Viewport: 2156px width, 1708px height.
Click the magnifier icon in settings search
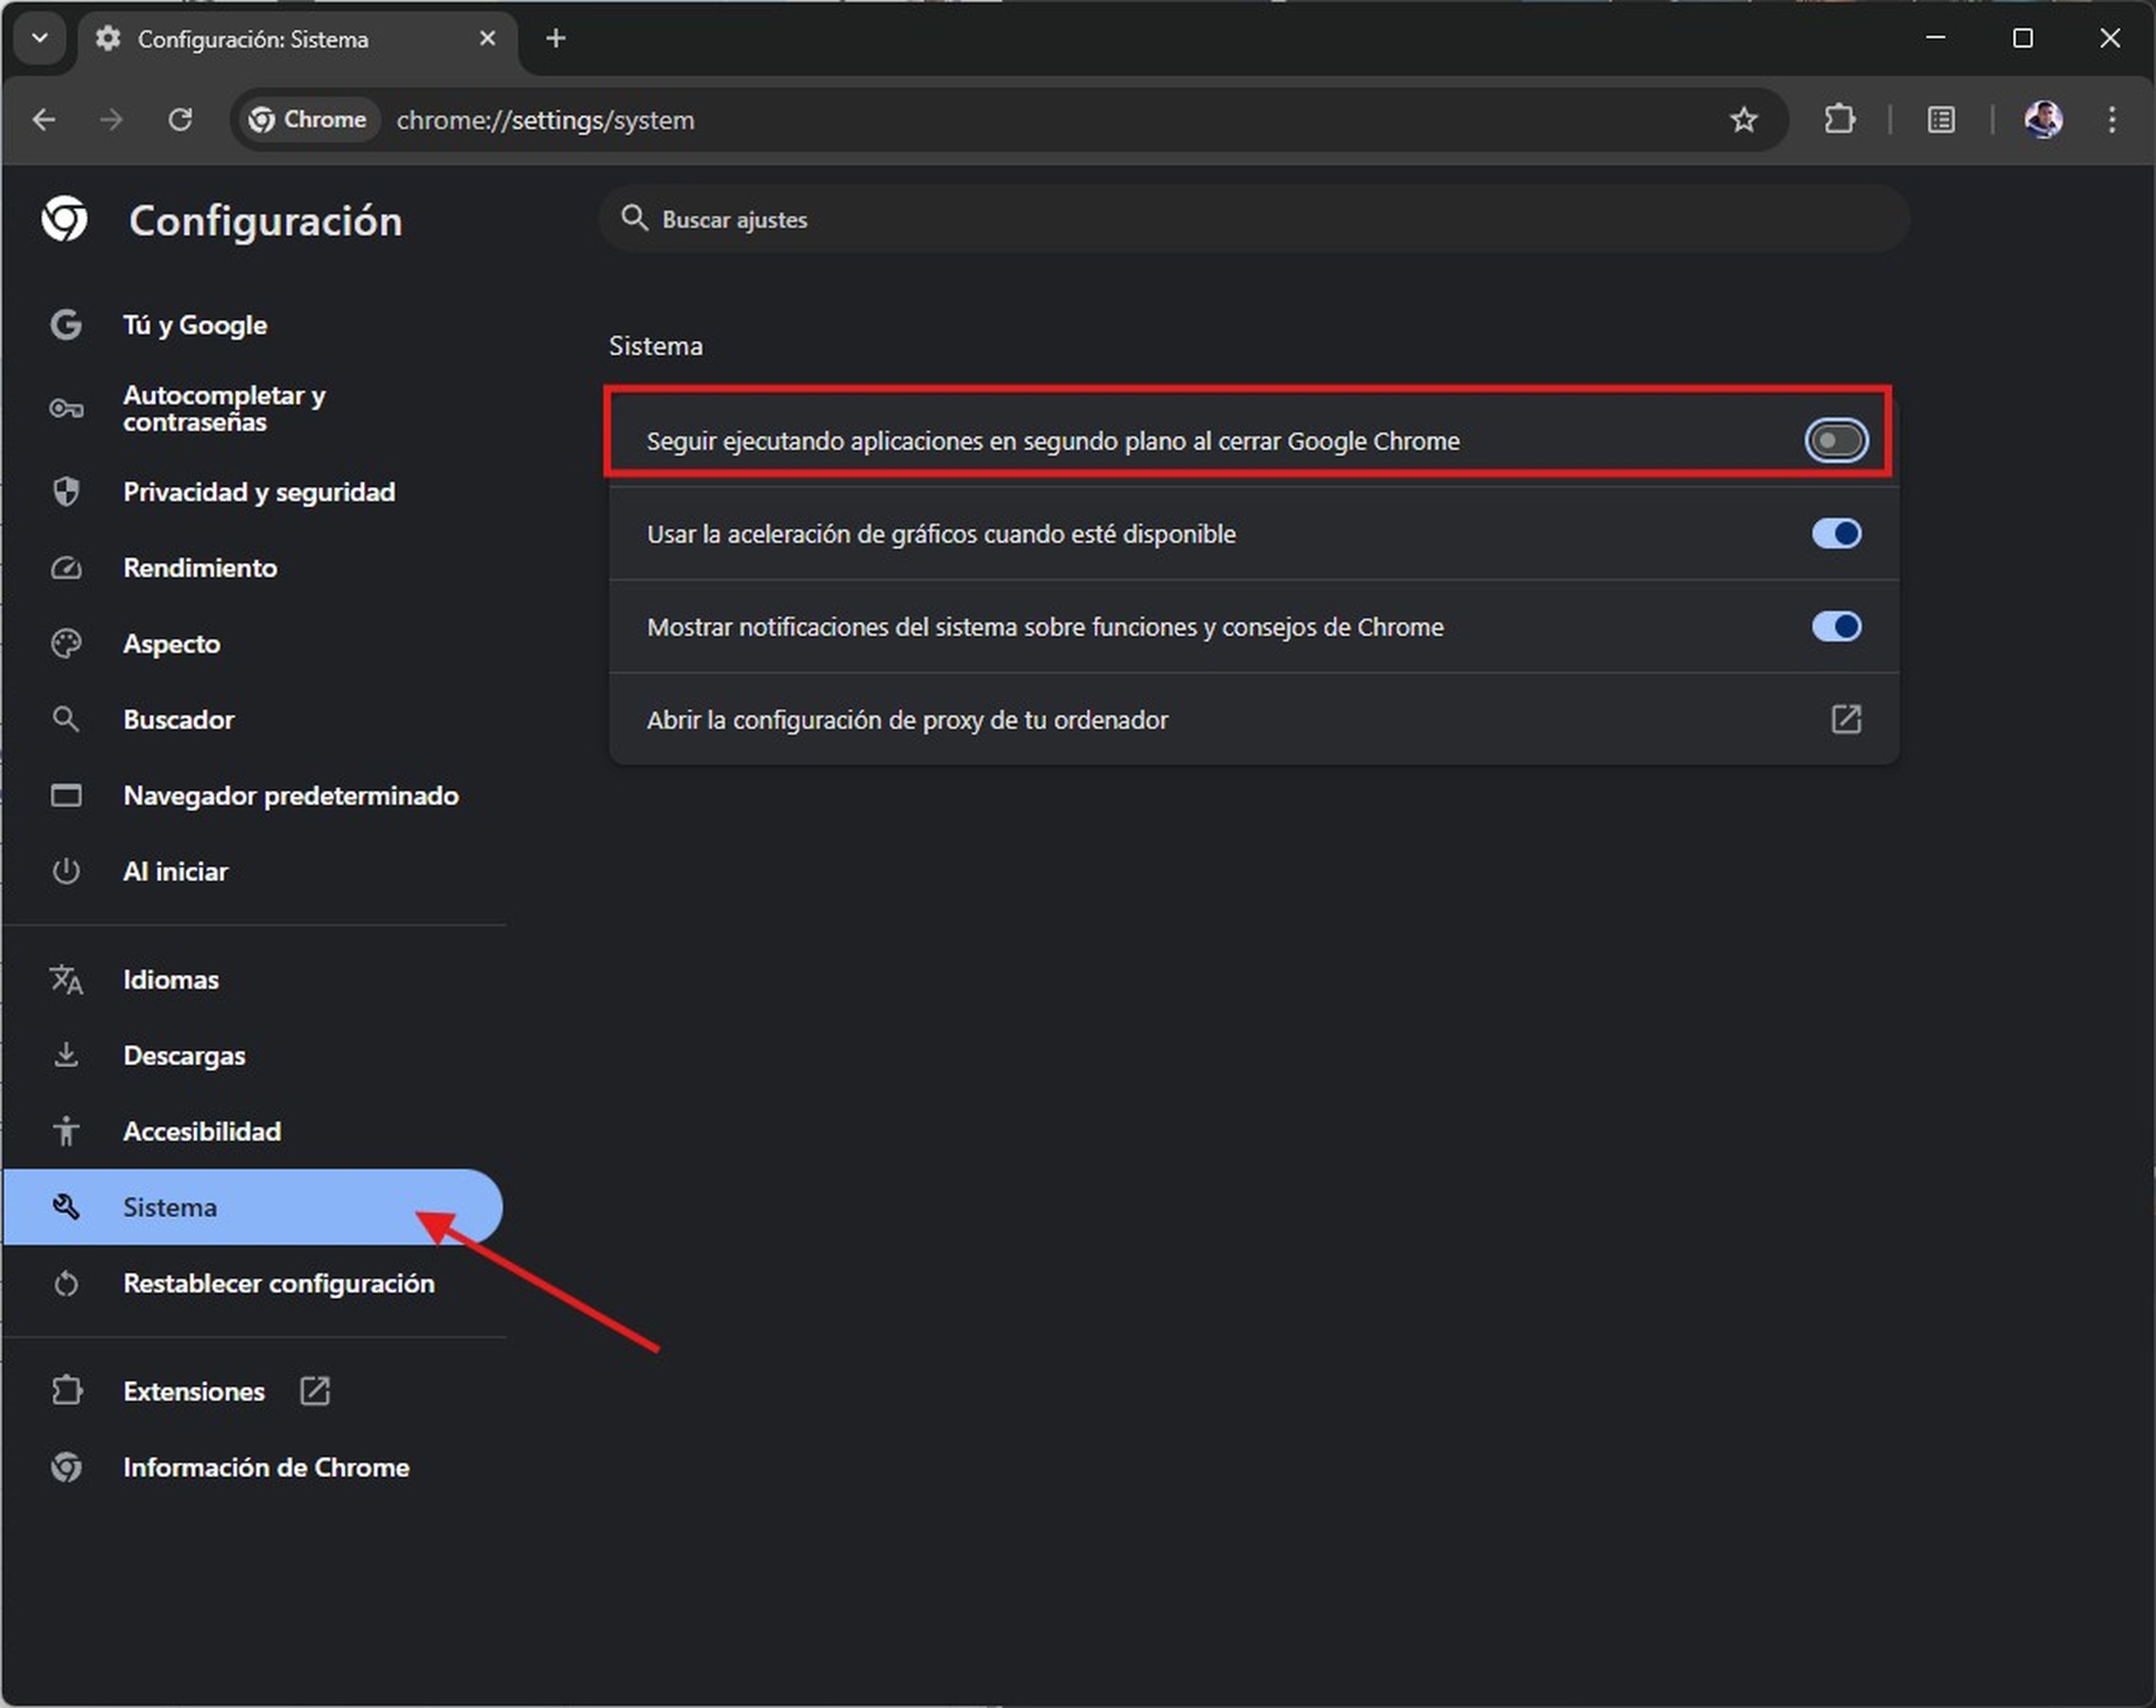pos(634,218)
